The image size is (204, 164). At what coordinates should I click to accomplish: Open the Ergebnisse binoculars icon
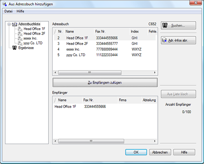14,48
